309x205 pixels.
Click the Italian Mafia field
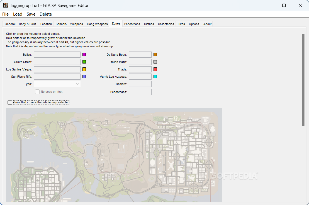(140, 62)
